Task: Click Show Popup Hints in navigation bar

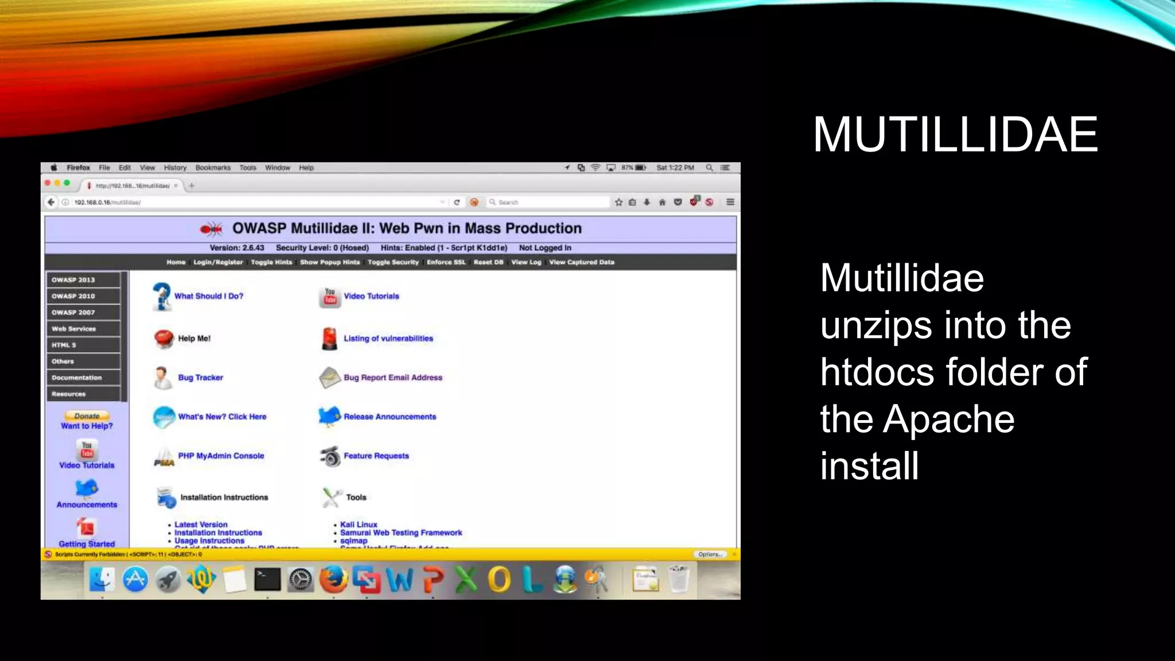Action: [x=330, y=262]
